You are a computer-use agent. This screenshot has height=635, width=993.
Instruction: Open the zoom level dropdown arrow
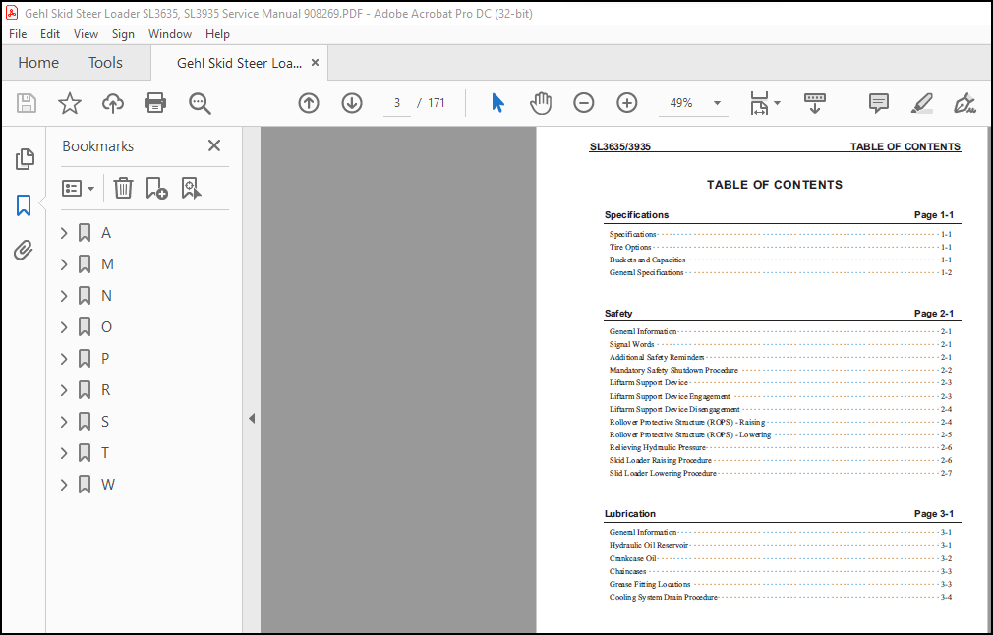[x=717, y=103]
